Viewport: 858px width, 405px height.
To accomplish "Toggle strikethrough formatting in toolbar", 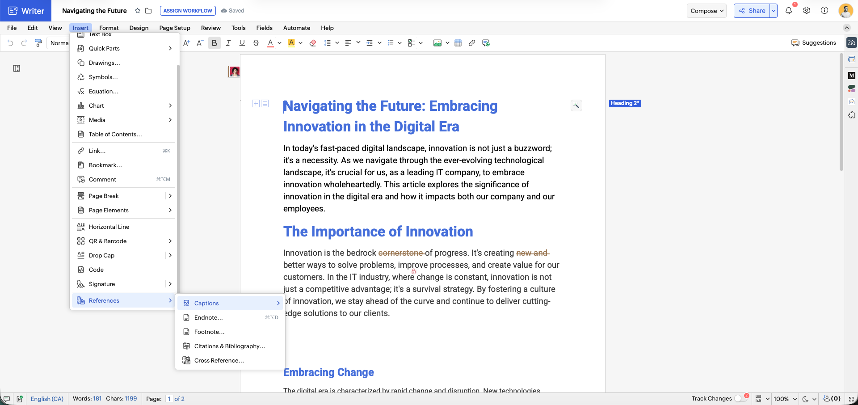I will tap(256, 43).
